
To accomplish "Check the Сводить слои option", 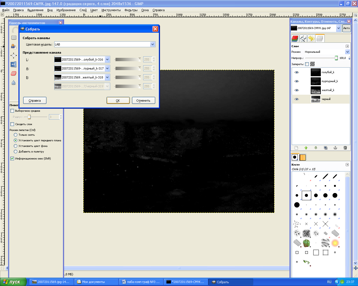I will [x=12, y=124].
